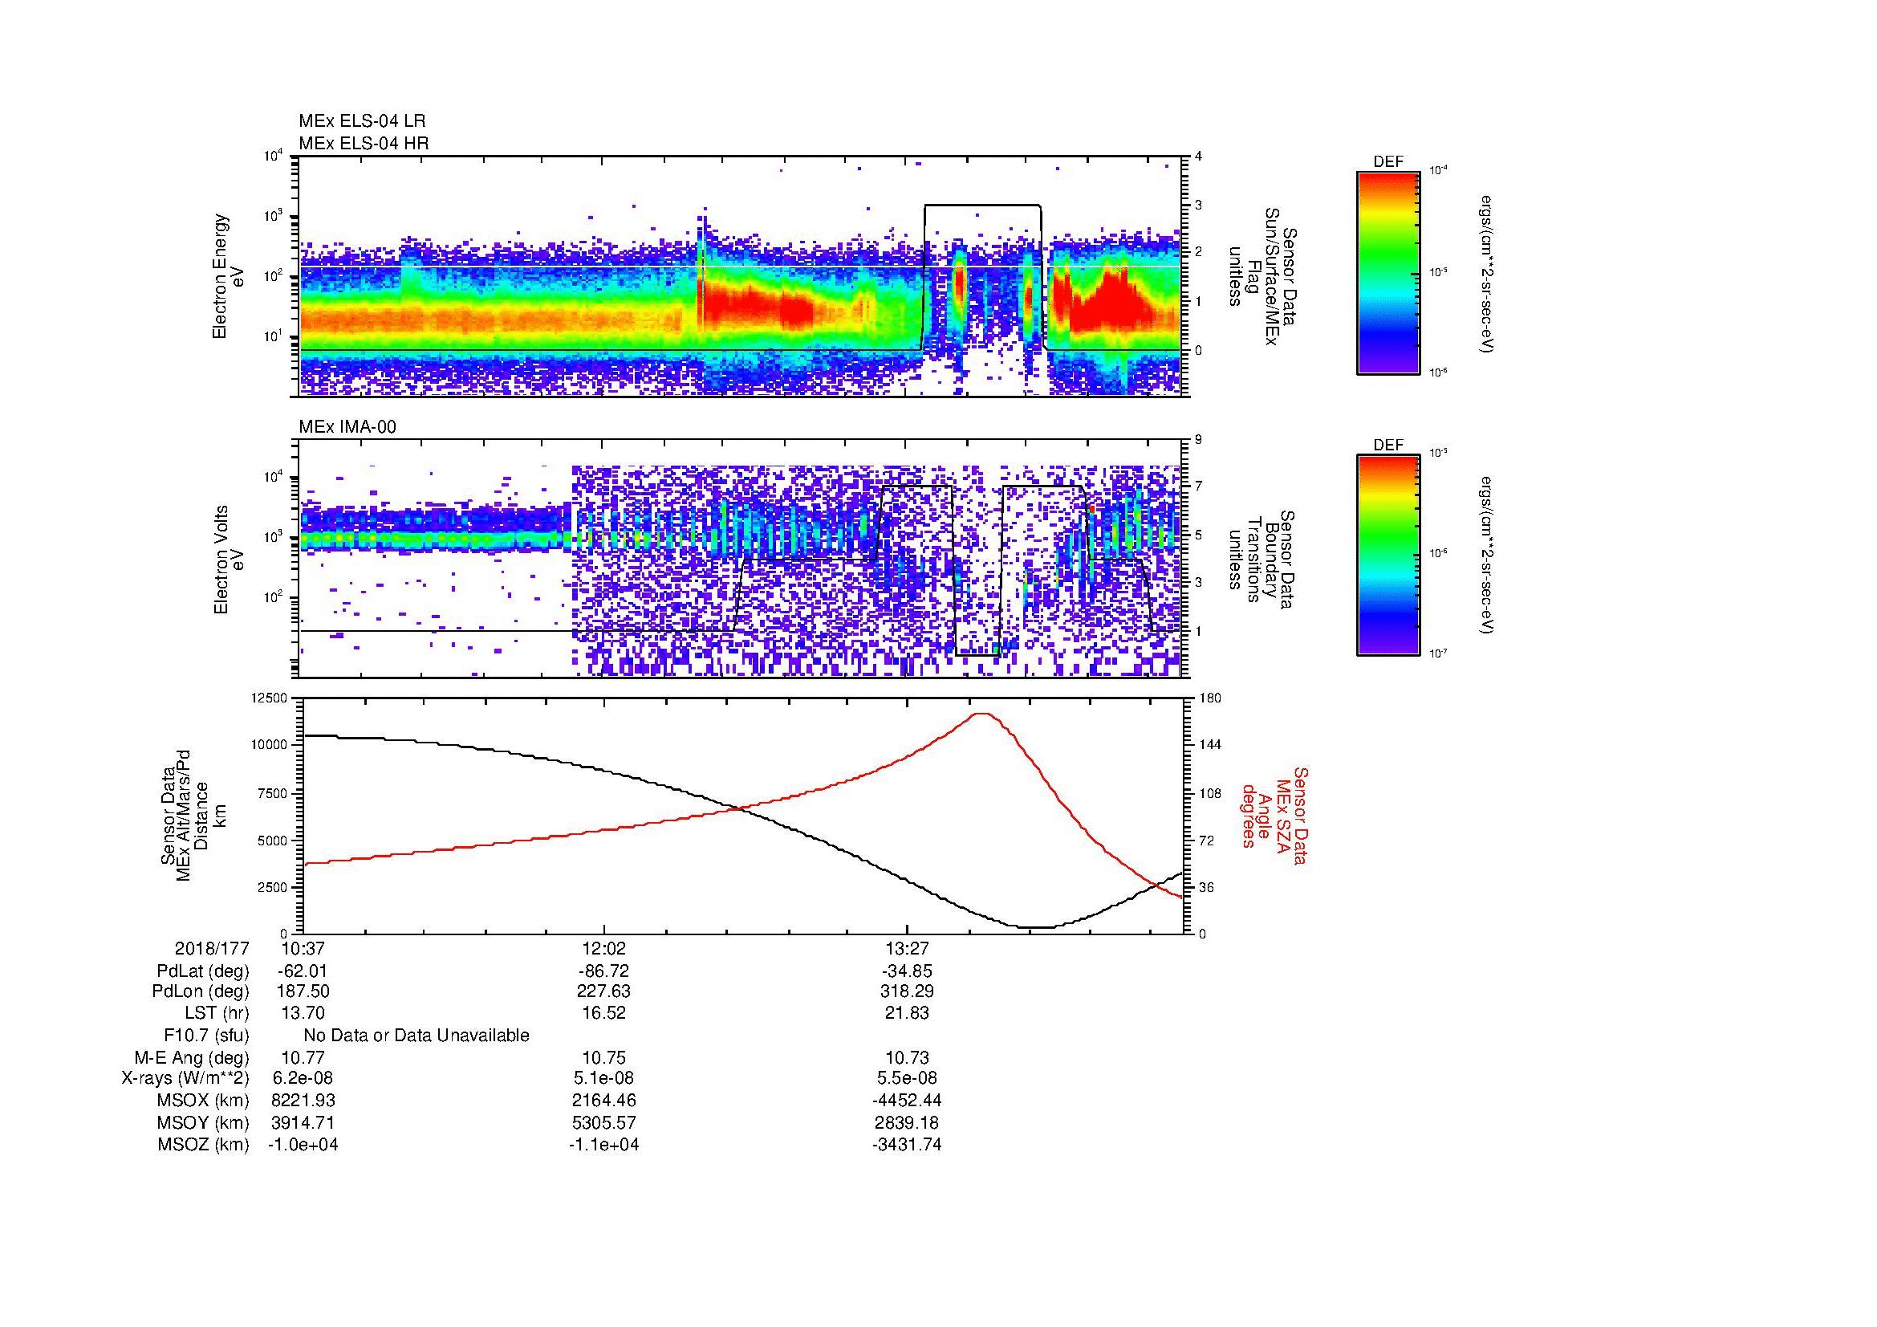Click the 'MEx IMA-00' panel title
Image resolution: width=1877 pixels, height=1327 pixels.
(x=347, y=427)
